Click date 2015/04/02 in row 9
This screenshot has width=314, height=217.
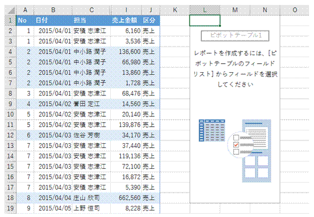53,104
